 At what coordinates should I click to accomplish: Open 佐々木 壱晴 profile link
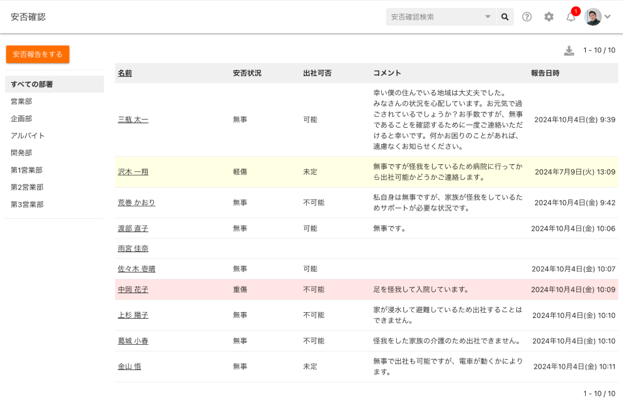pyautogui.click(x=136, y=269)
